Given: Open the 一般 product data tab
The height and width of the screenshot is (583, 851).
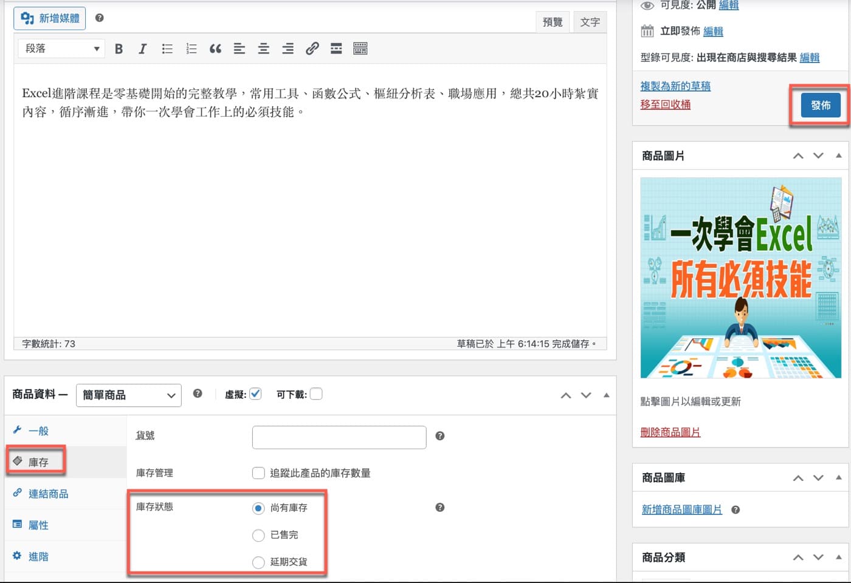Looking at the screenshot, I should [x=66, y=431].
